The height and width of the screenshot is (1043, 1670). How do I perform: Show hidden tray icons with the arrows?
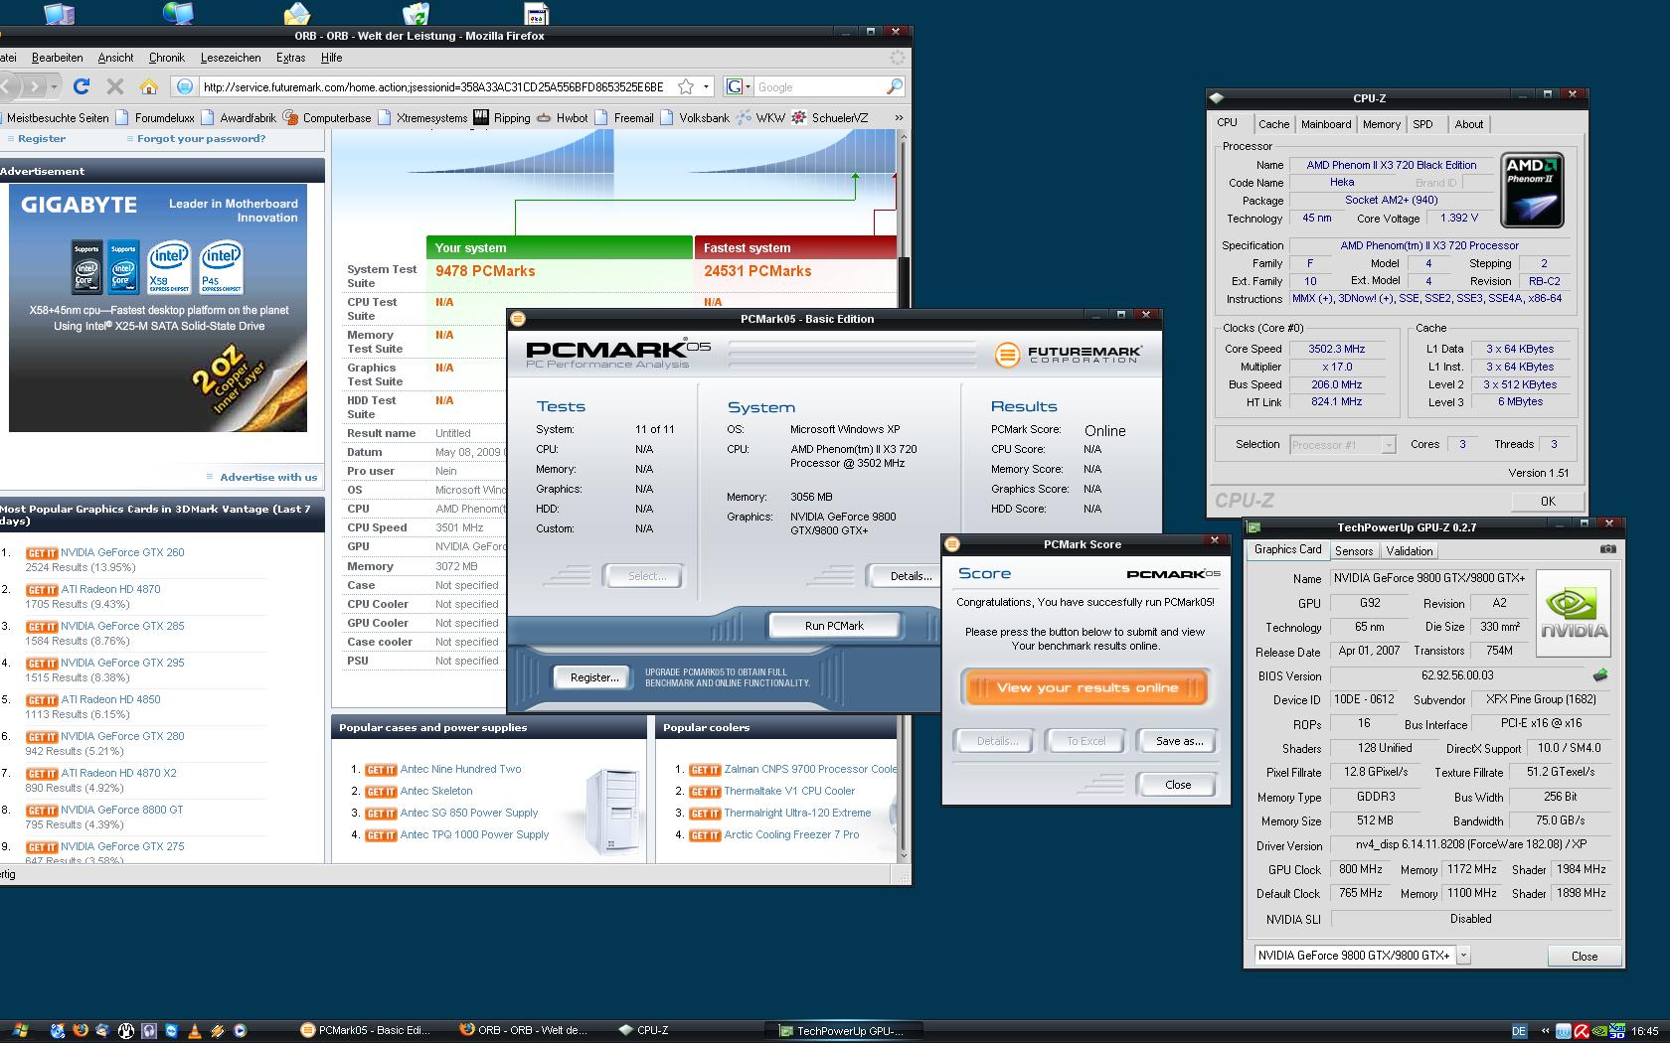pos(1545,1031)
